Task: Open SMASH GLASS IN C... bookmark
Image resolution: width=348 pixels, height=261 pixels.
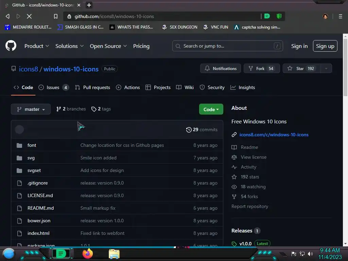Action: coord(81,27)
